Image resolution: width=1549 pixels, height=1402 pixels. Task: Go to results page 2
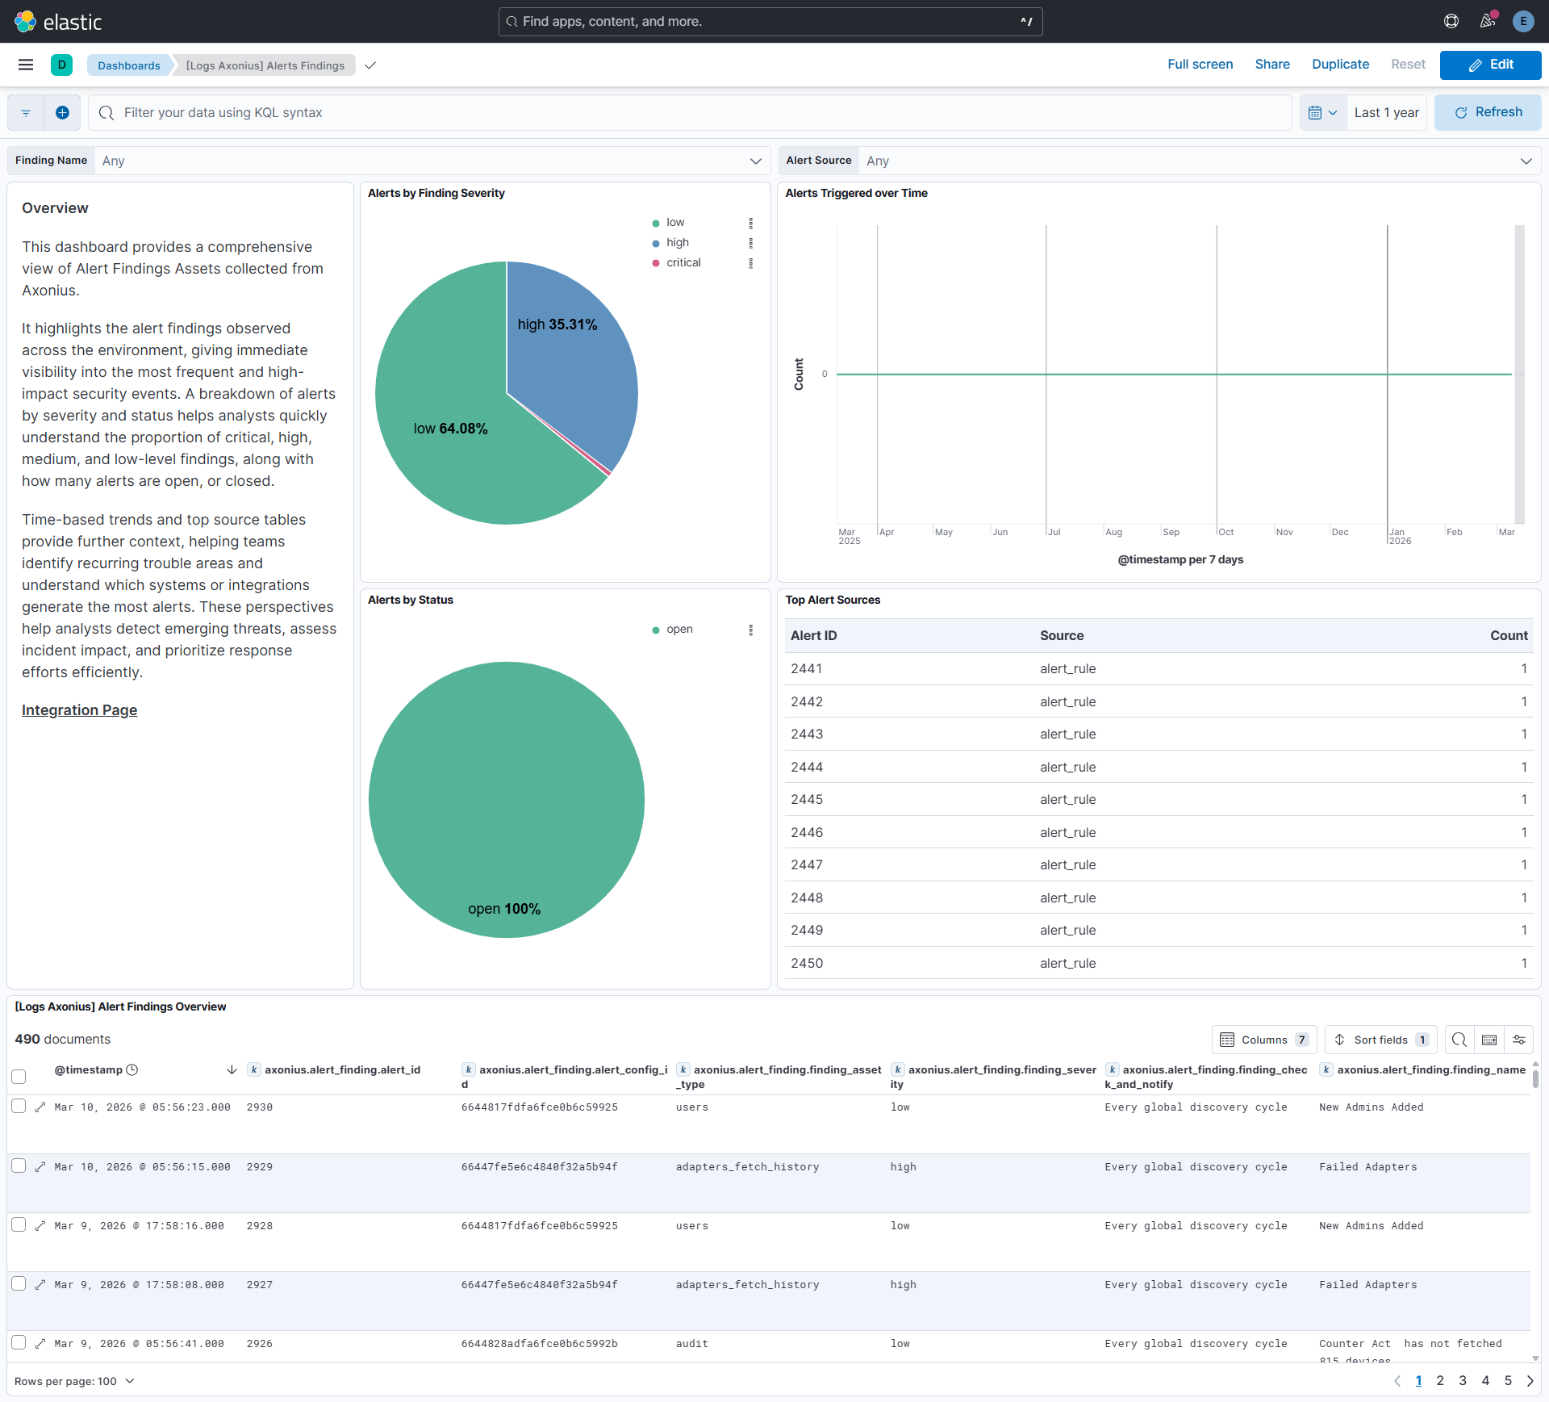pos(1440,1381)
